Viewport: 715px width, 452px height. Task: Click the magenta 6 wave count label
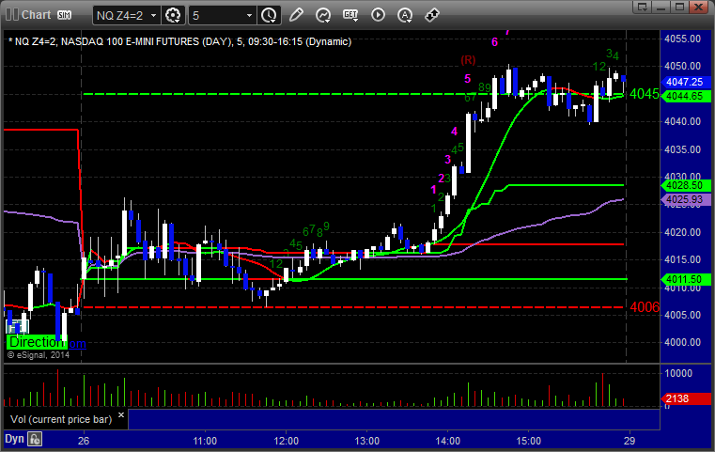point(495,42)
